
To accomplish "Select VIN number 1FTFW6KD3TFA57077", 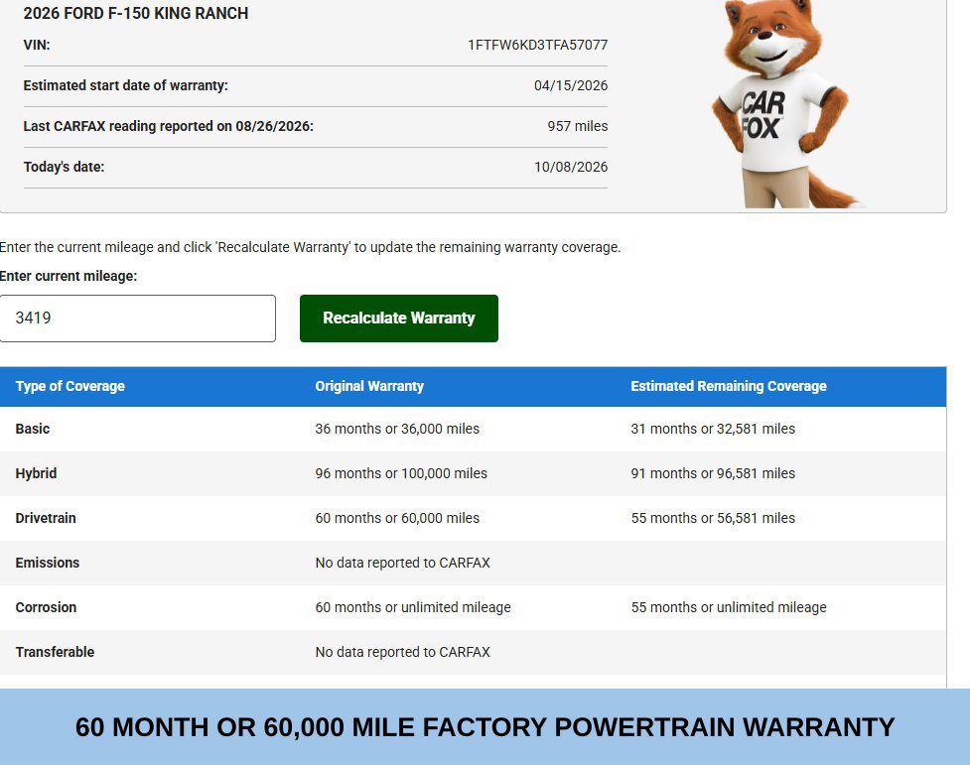I will click(537, 45).
